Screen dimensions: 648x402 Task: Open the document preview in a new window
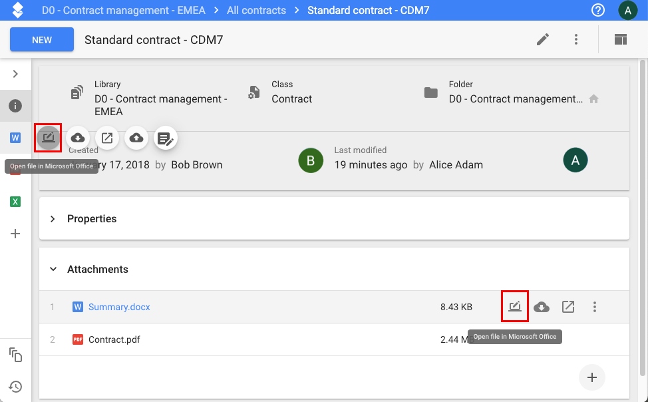[106, 138]
